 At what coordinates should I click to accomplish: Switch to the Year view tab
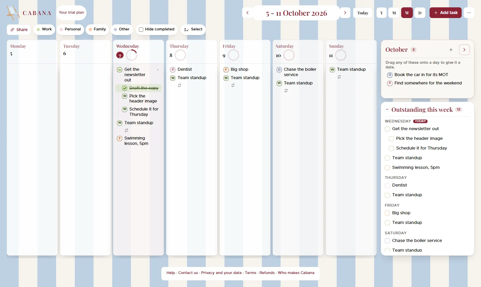click(381, 13)
